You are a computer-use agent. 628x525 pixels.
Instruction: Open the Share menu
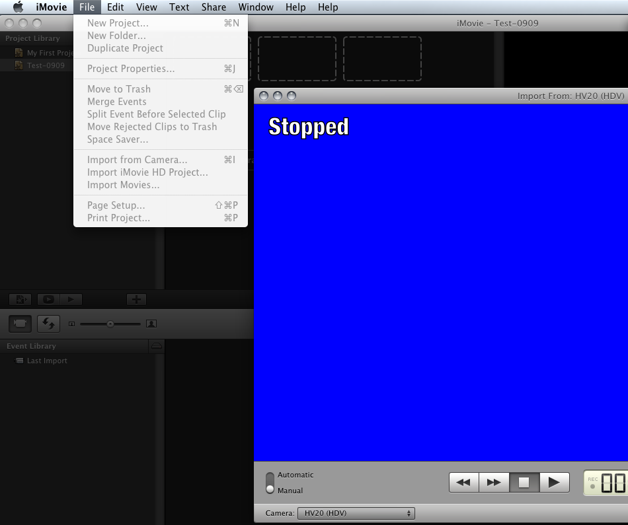click(x=214, y=7)
